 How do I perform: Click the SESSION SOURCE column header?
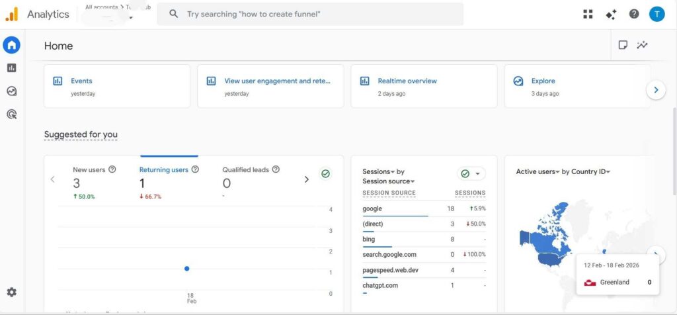[x=389, y=193]
